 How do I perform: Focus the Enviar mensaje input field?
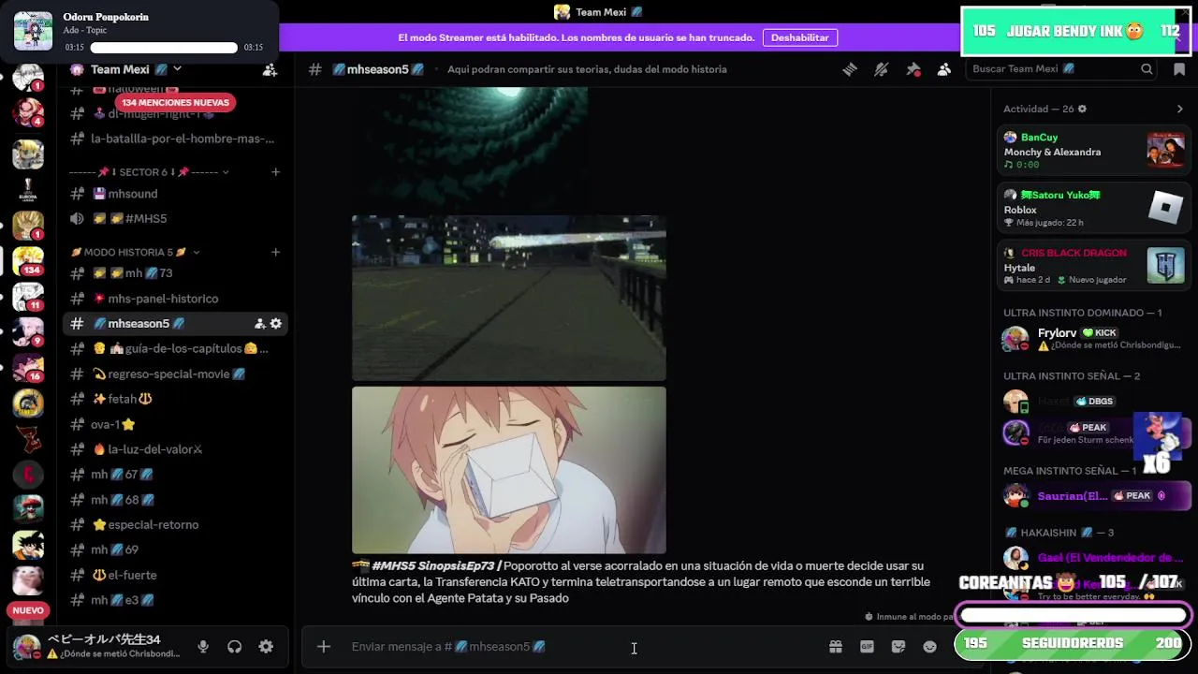[x=580, y=647]
